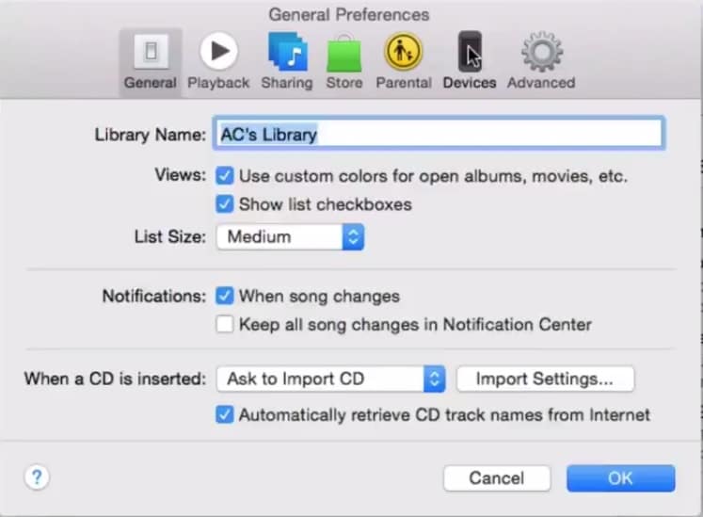Viewport: 703px width, 517px height.
Task: Open the Store preferences pane
Action: [x=344, y=62]
